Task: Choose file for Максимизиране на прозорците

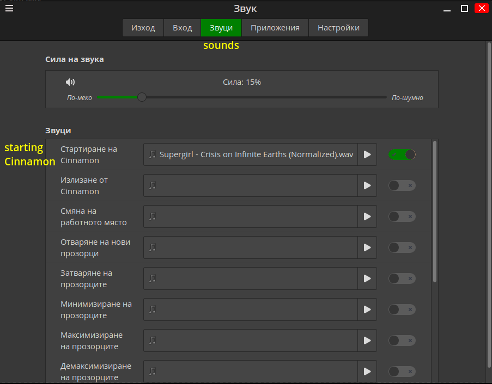Action: [x=251, y=340]
